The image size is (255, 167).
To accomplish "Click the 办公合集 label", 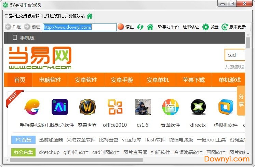I will 24,152.
